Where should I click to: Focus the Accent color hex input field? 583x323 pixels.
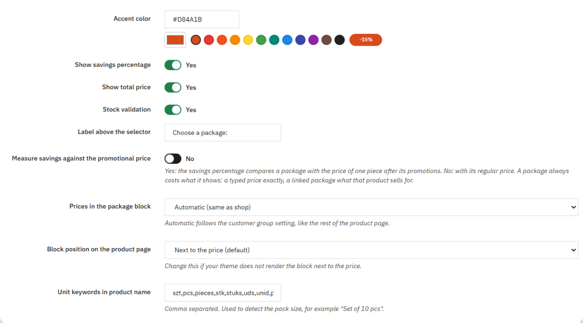(202, 19)
